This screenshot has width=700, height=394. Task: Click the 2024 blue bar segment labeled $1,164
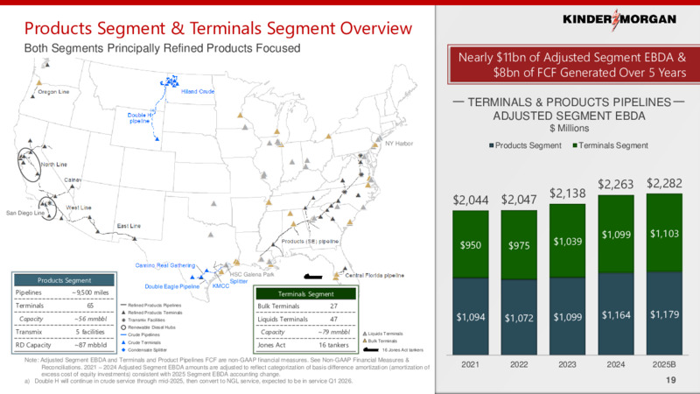click(x=616, y=314)
